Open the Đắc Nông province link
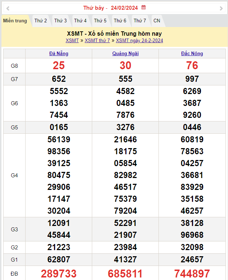This screenshot has height=280, width=228. (192, 54)
